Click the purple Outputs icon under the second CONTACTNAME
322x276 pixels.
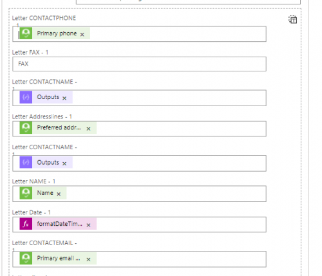(x=26, y=162)
